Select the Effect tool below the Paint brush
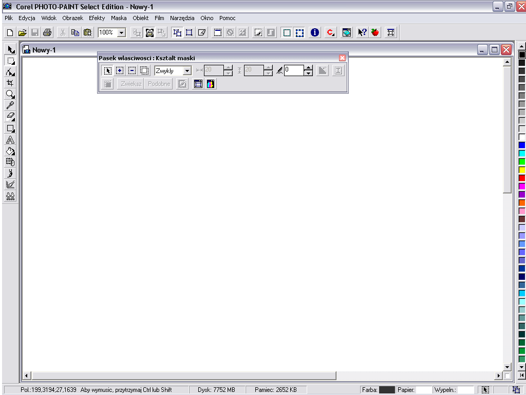Image resolution: width=526 pixels, height=395 pixels. coord(10,185)
